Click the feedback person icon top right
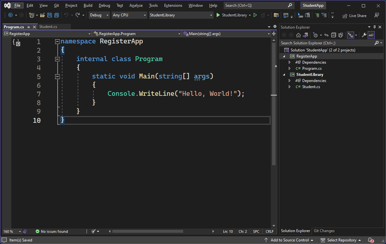This screenshot has height=244, width=386. tap(377, 15)
